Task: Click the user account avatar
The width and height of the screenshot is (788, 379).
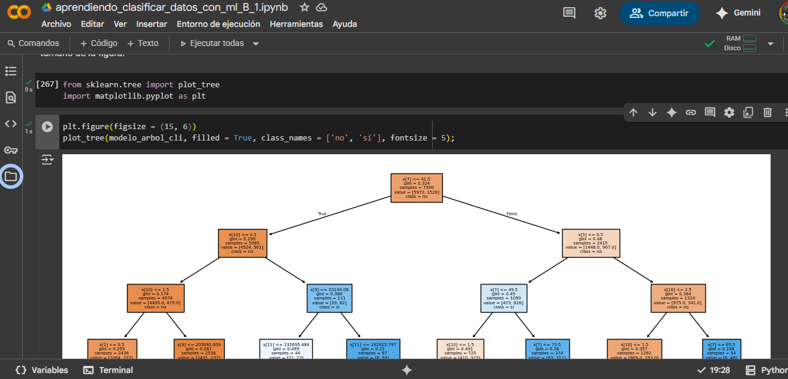Action: [x=784, y=13]
